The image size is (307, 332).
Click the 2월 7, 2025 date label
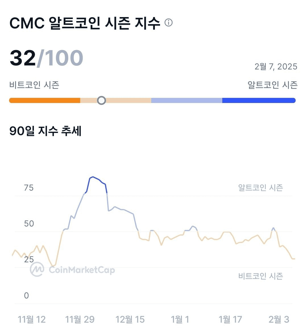276,67
